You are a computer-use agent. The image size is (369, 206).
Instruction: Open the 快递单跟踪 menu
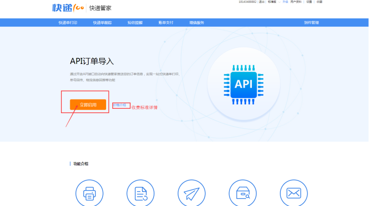tap(102, 23)
